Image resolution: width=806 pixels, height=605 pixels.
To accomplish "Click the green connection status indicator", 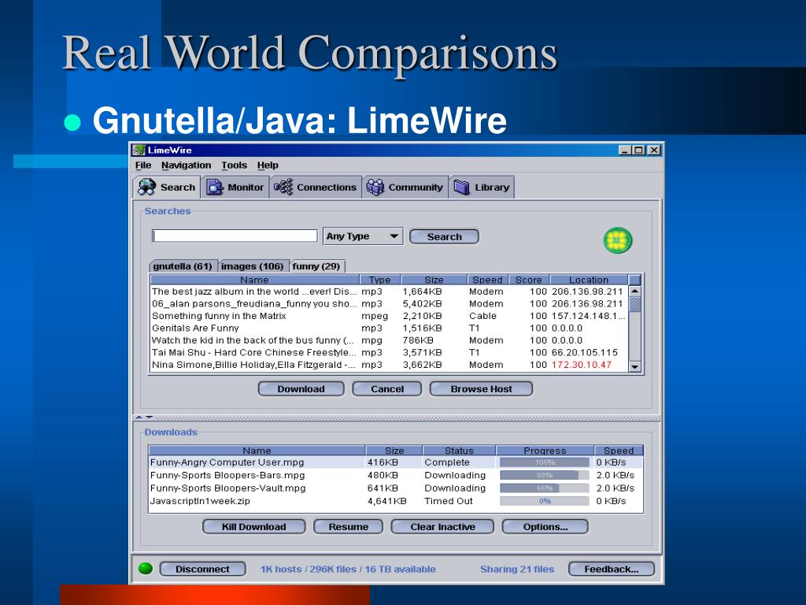I will tap(146, 569).
